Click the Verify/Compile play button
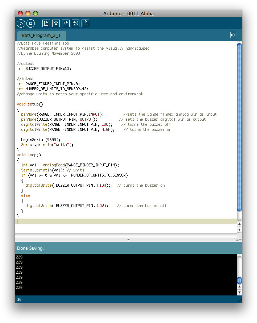The image size is (257, 323). [x=21, y=24]
